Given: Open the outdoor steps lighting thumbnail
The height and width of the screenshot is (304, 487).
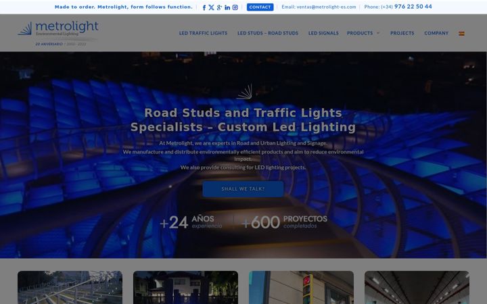Looking at the screenshot, I should point(70,287).
